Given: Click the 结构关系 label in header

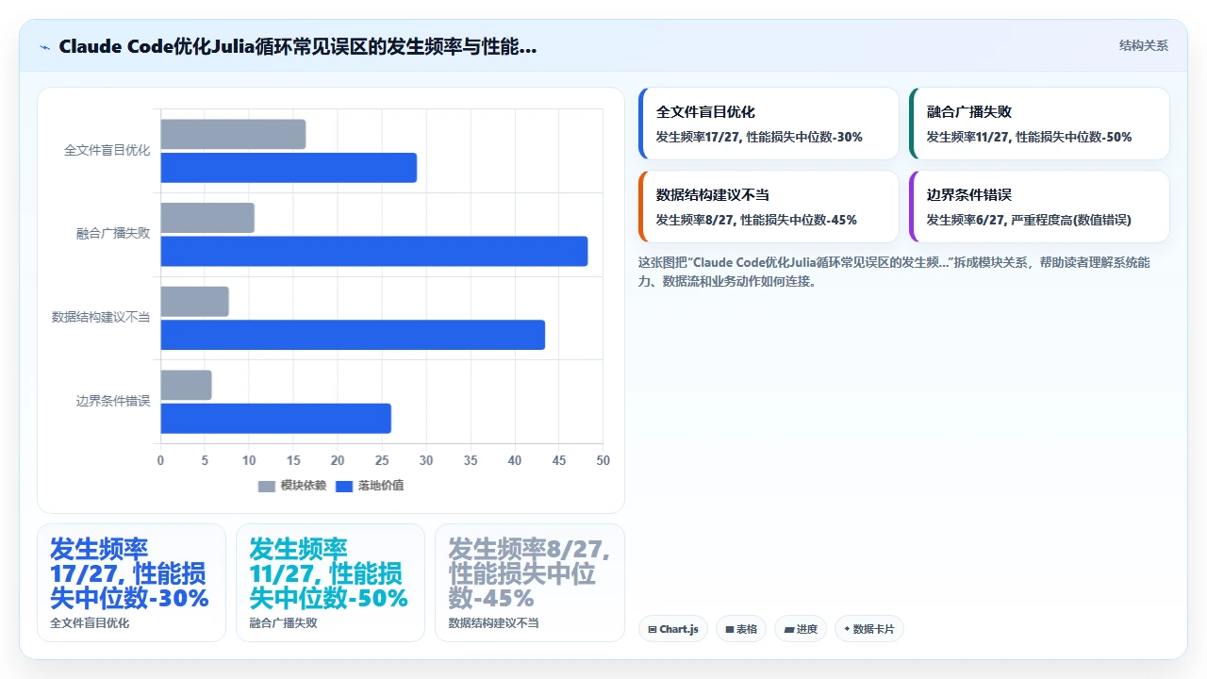Looking at the screenshot, I should [1143, 46].
